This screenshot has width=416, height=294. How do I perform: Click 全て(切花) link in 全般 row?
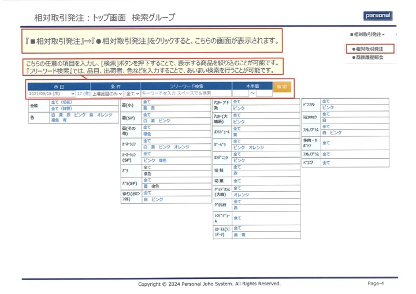61,102
